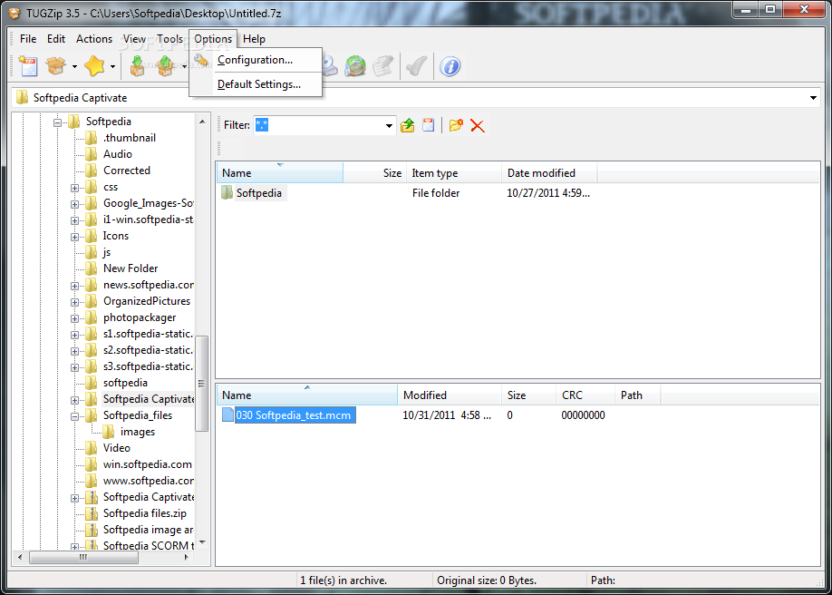Select the js folder in the tree
Screen dimensions: 832x595
[107, 252]
